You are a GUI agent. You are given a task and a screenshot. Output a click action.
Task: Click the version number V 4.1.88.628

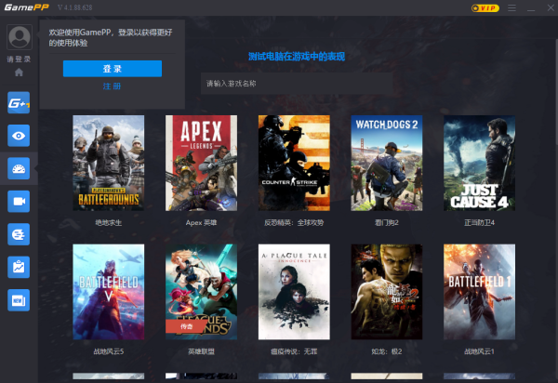(75, 7)
